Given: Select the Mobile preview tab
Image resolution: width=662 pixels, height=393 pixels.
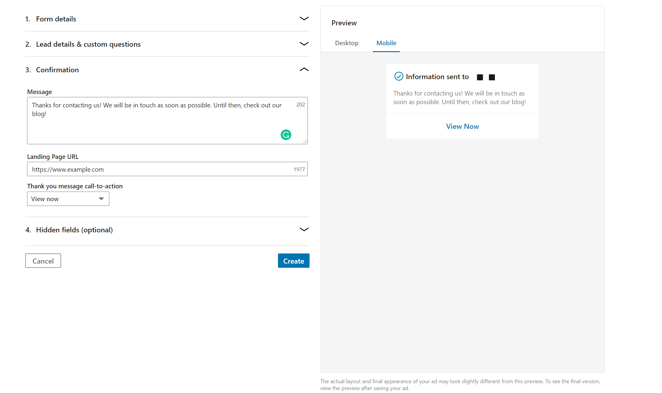Looking at the screenshot, I should [x=386, y=43].
